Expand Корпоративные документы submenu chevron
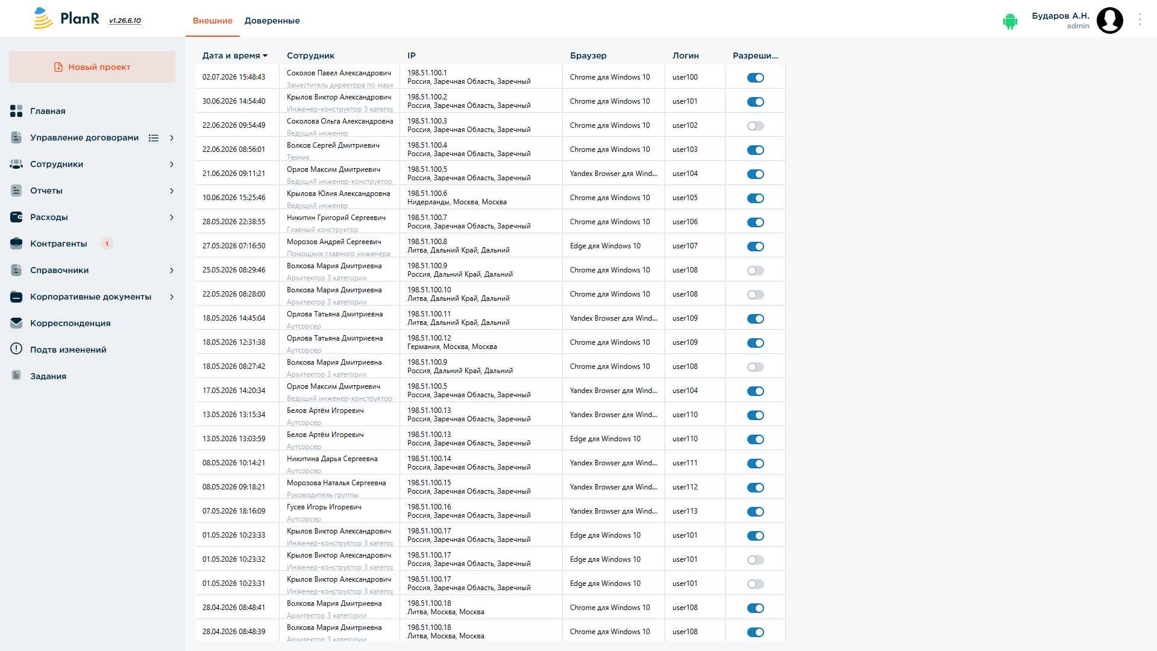Screen dimensions: 1157x651 coord(172,297)
